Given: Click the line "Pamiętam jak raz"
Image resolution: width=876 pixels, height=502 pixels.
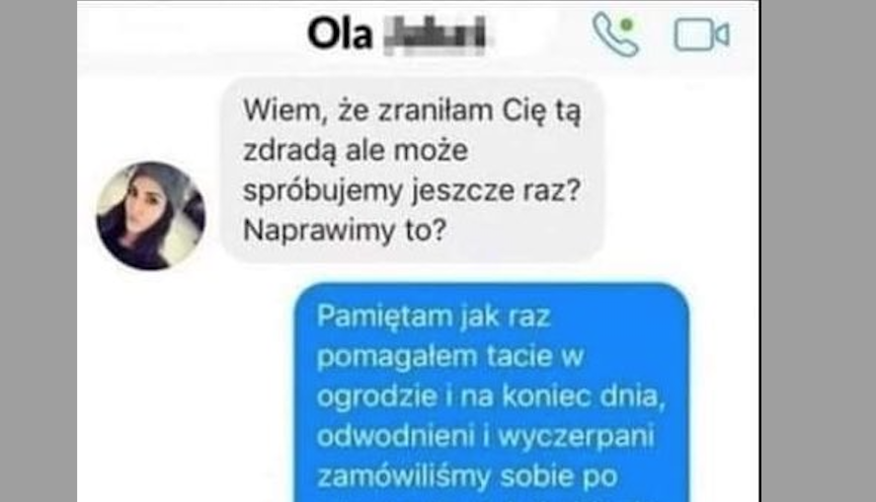Looking at the screenshot, I should click(434, 317).
